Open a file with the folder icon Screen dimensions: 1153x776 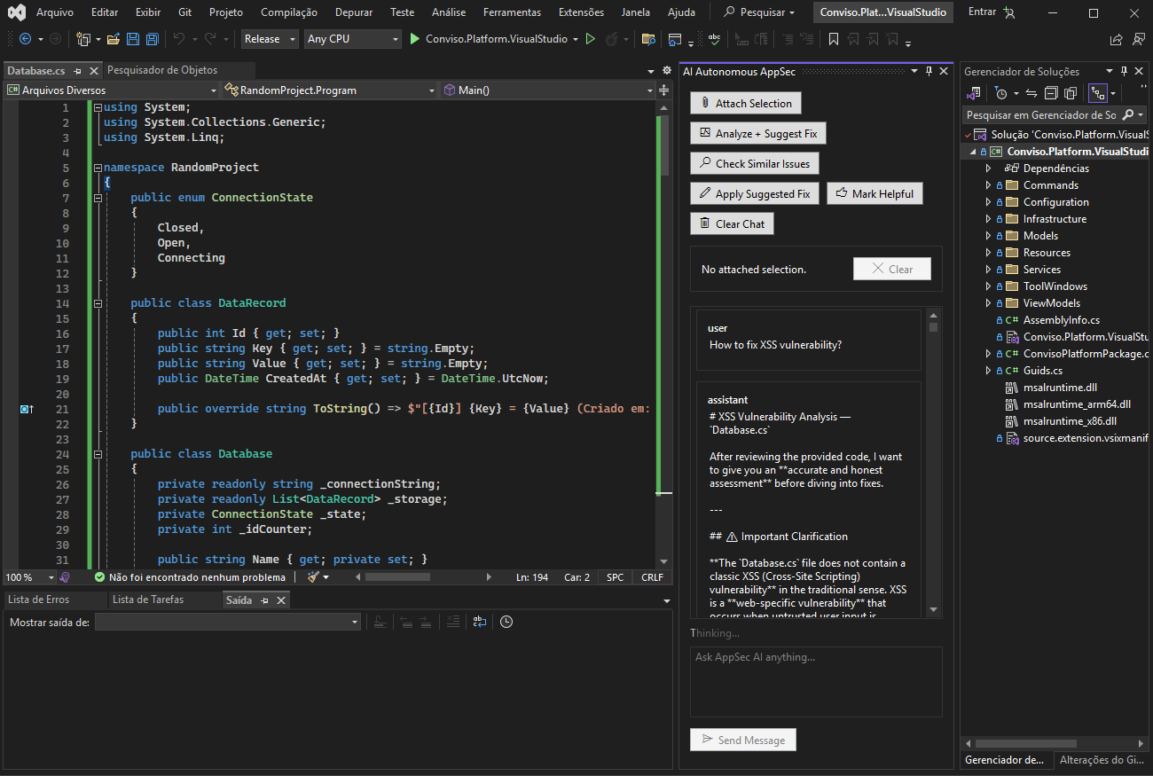click(x=113, y=39)
